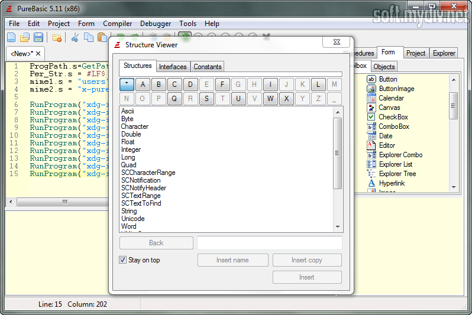Select the Explorer List gadget icon
The height and width of the screenshot is (315, 472).
pyautogui.click(x=371, y=164)
